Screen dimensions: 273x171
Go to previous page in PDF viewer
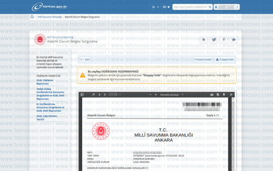coord(99,94)
